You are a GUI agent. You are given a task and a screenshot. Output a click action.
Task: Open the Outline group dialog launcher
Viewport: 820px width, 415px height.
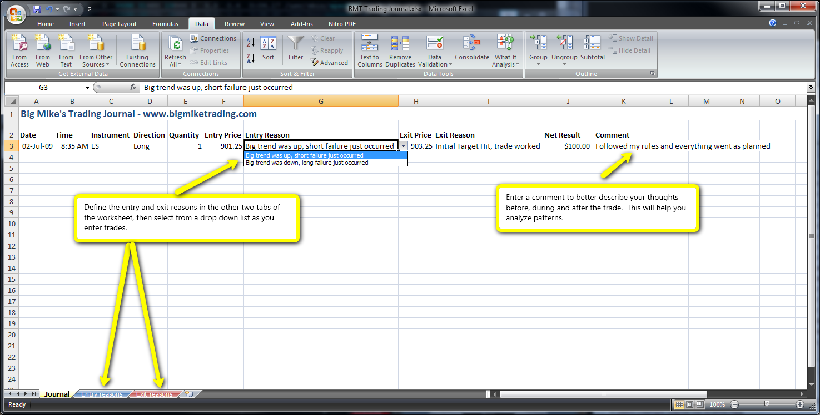pos(653,74)
